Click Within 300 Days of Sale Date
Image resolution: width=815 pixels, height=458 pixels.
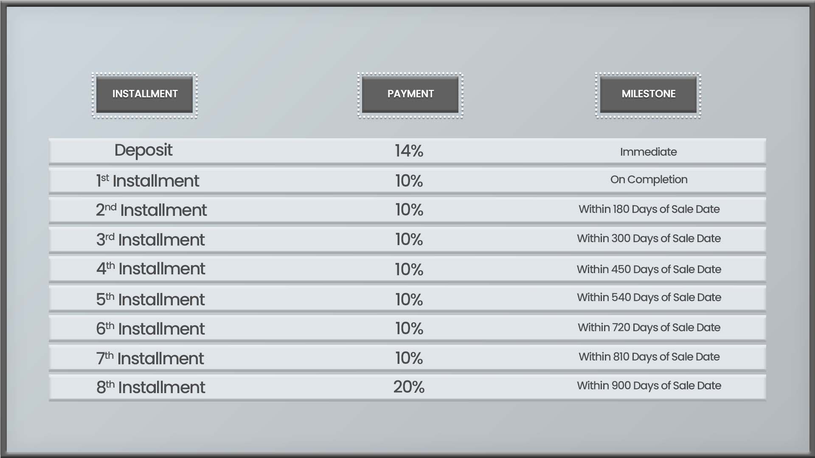(x=649, y=239)
